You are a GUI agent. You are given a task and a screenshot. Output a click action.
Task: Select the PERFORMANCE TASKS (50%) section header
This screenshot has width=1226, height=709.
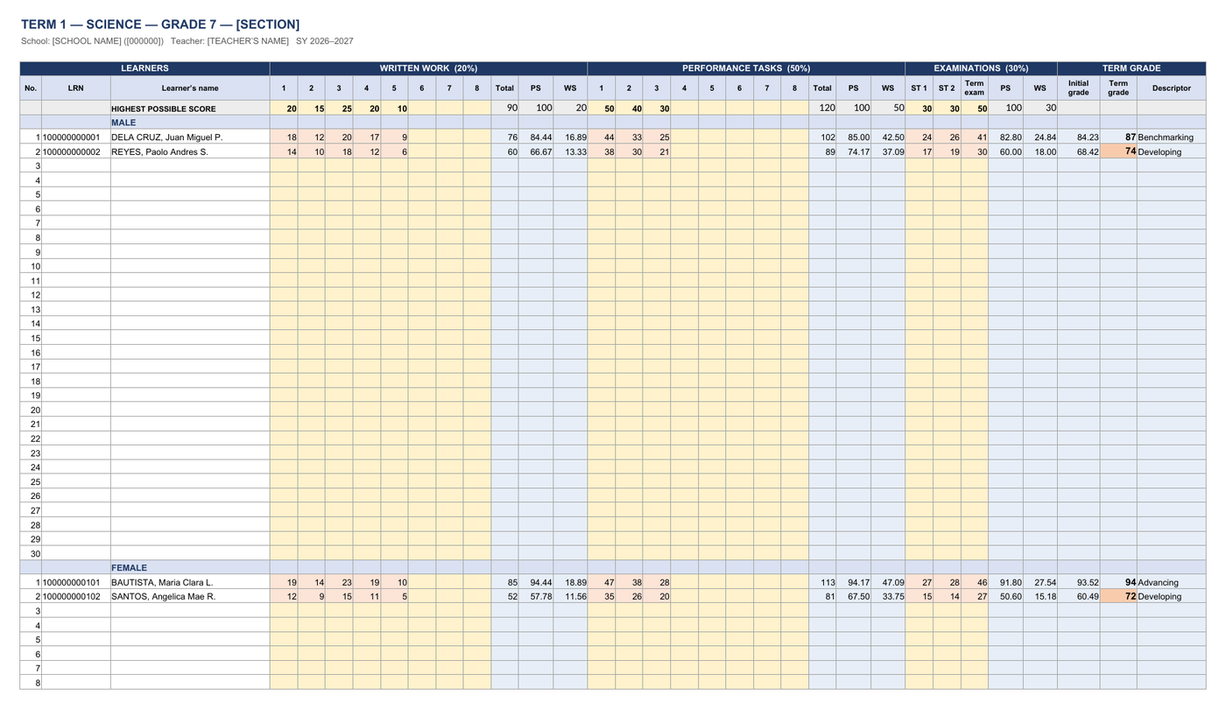click(x=746, y=68)
